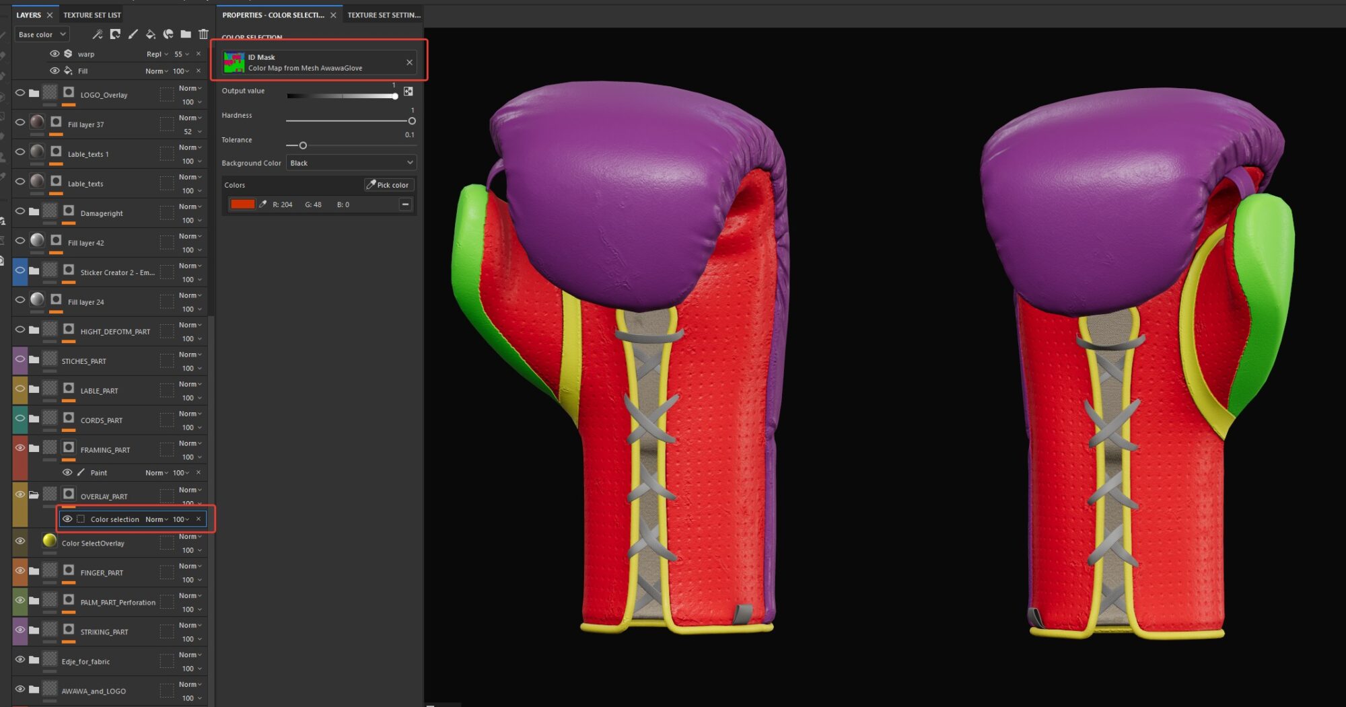The height and width of the screenshot is (707, 1346).
Task: Switch to the Texture Set List tab
Action: pyautogui.click(x=92, y=15)
